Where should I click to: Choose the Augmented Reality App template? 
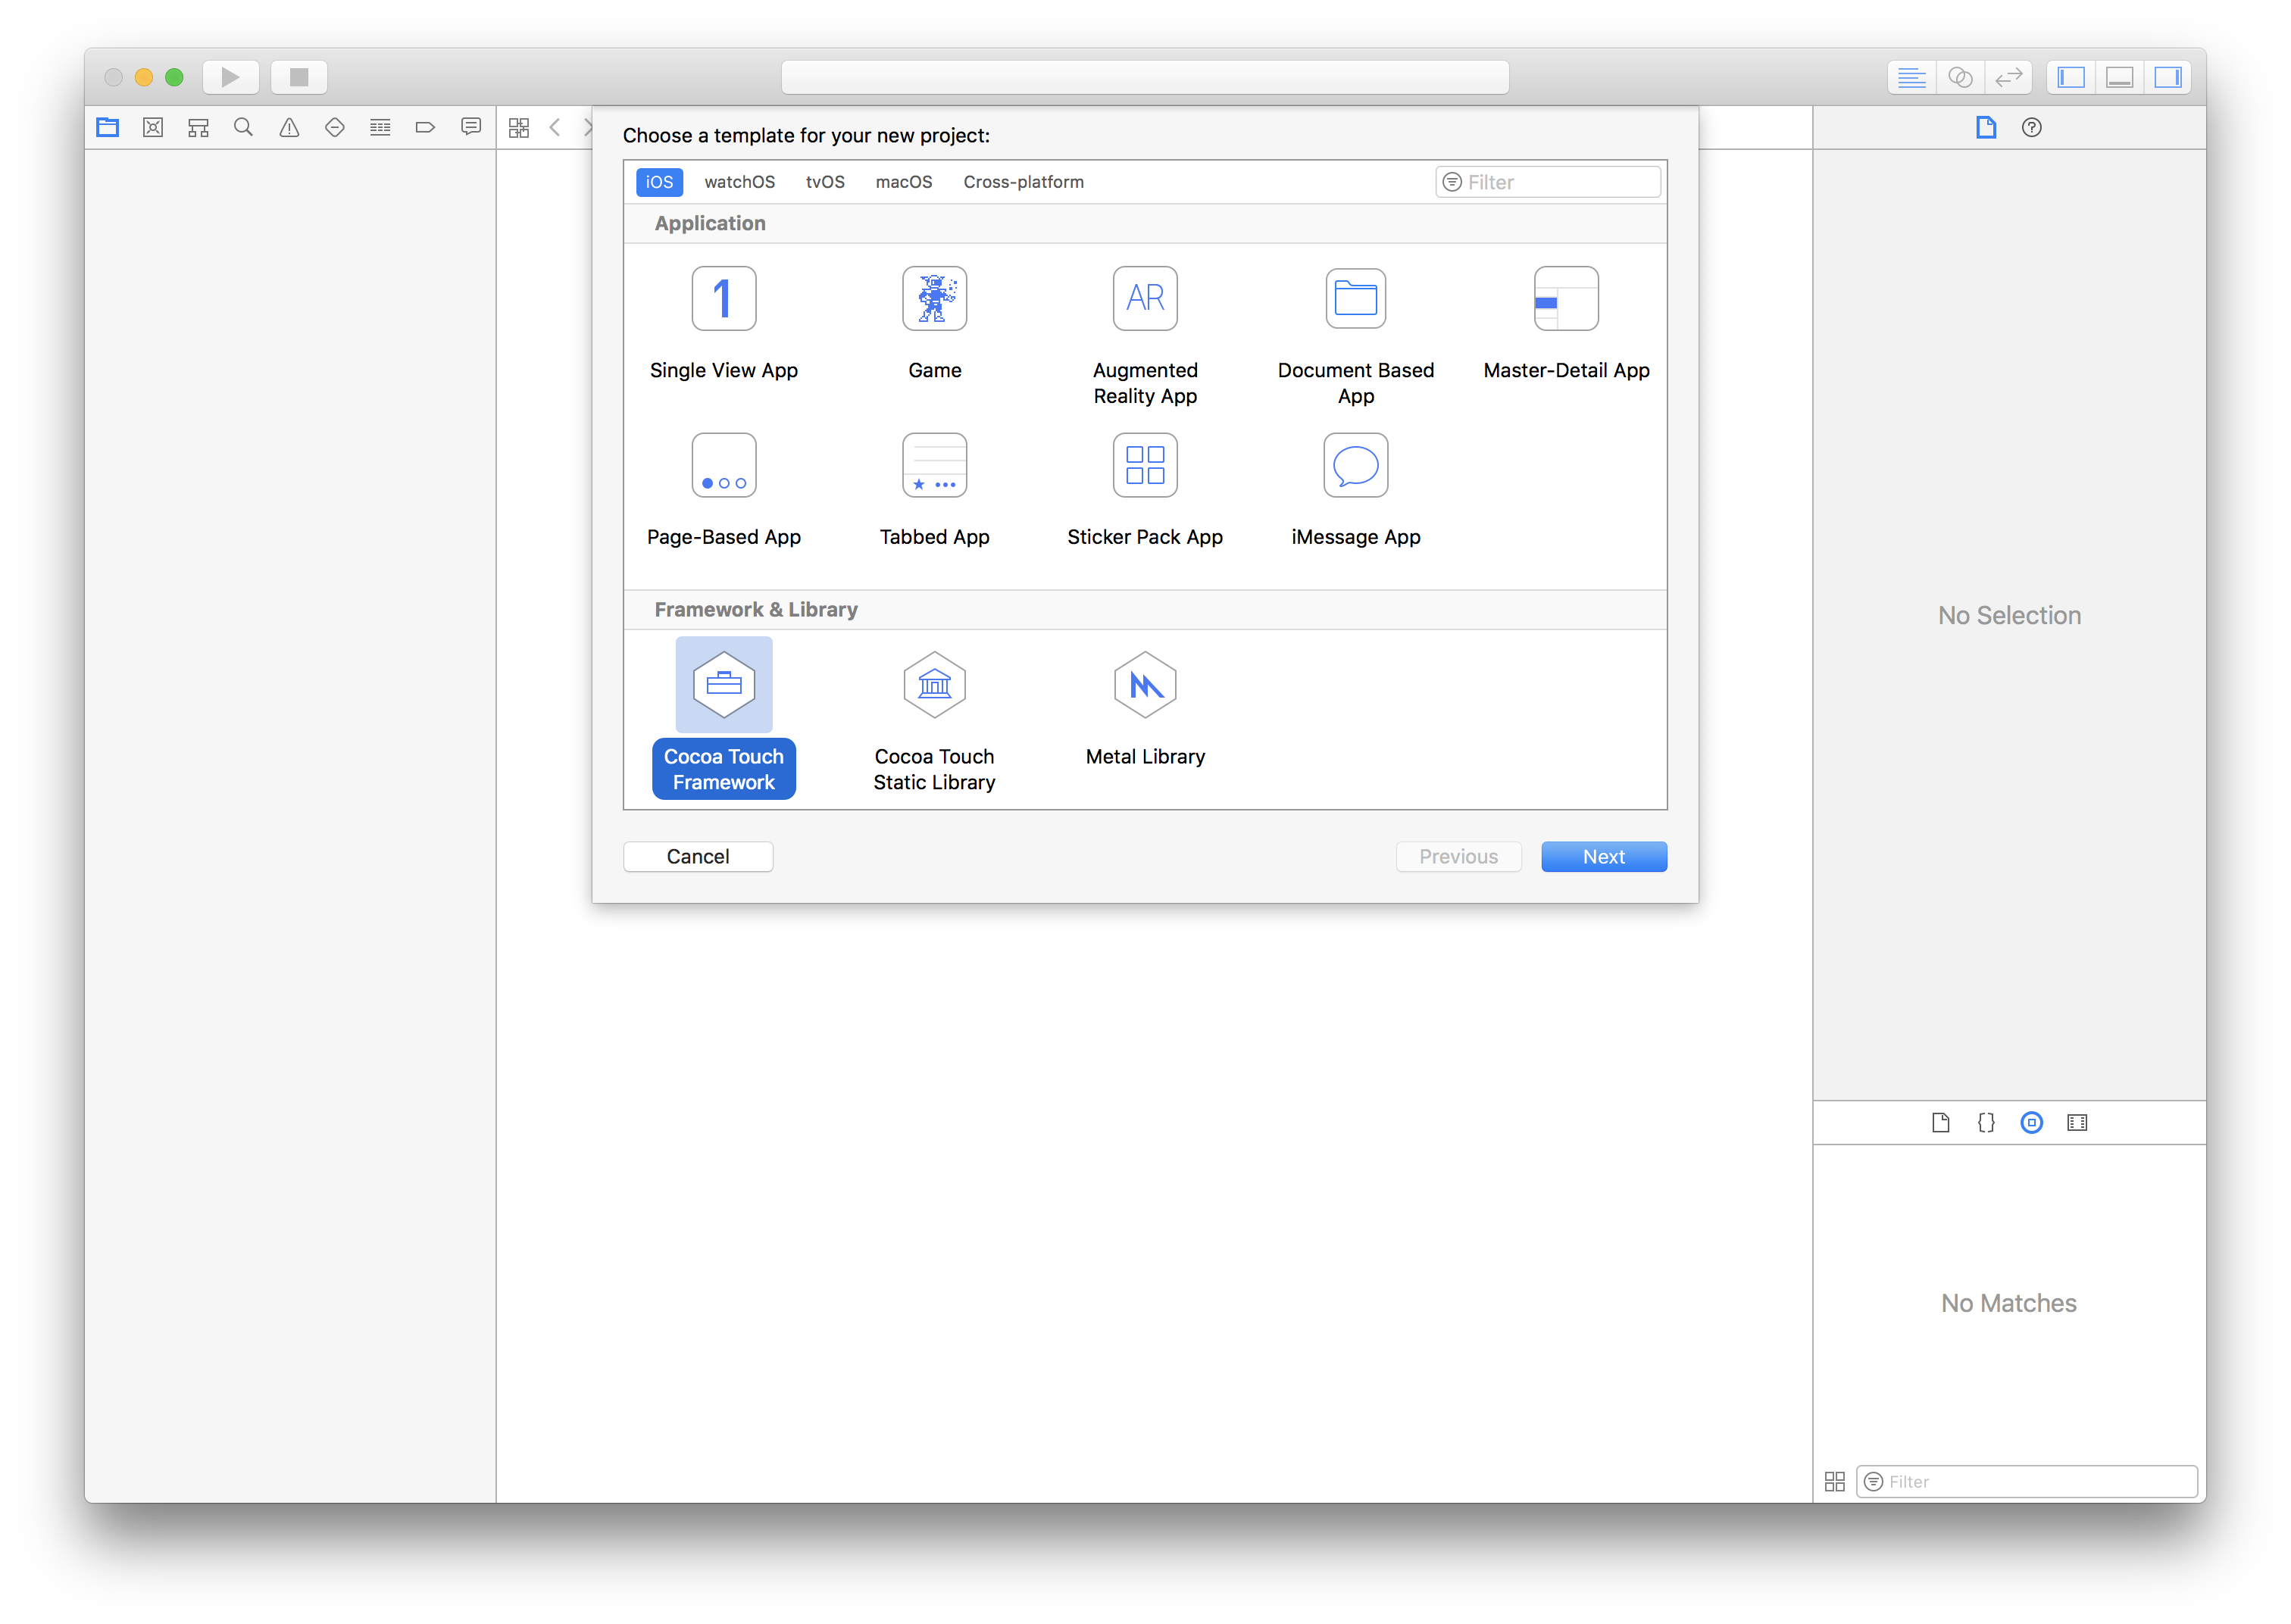(1145, 298)
